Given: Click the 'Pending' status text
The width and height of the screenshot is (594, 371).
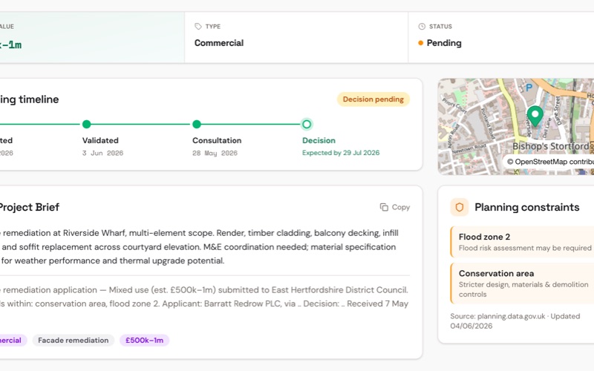Looking at the screenshot, I should pos(444,43).
